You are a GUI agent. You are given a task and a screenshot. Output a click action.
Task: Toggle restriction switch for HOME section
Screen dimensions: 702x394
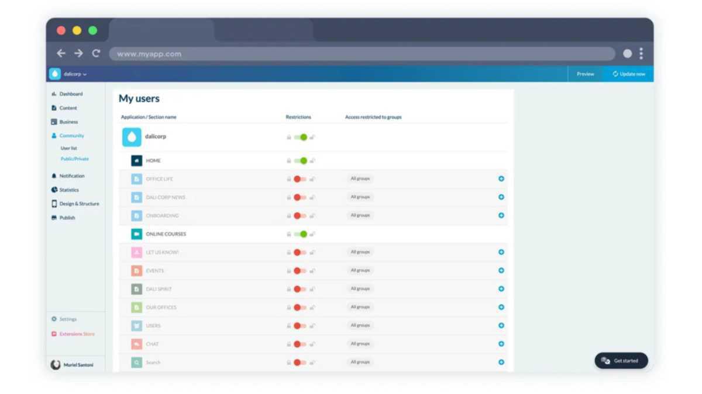(300, 161)
